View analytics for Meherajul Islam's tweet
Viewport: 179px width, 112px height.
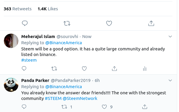point(145,69)
